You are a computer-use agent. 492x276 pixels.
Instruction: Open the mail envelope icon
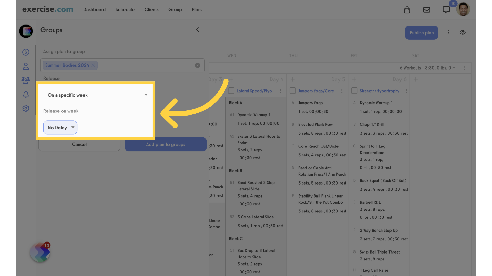pos(427,10)
